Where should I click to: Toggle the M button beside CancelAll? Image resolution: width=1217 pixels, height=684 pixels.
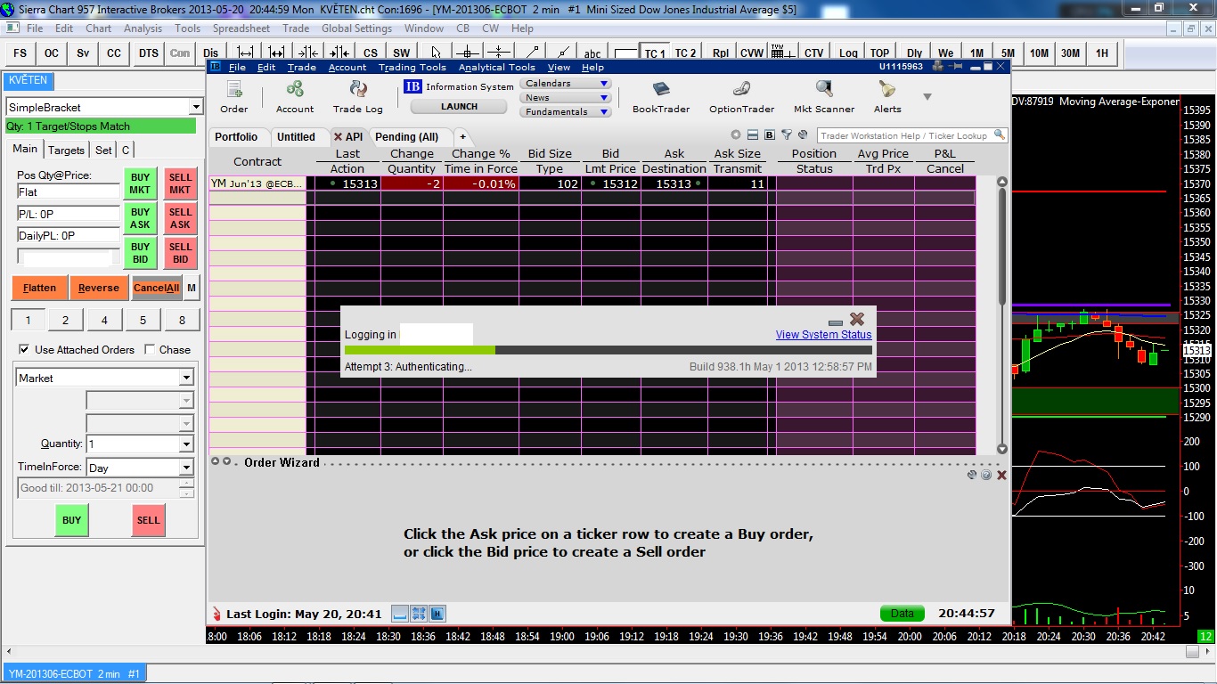click(192, 288)
